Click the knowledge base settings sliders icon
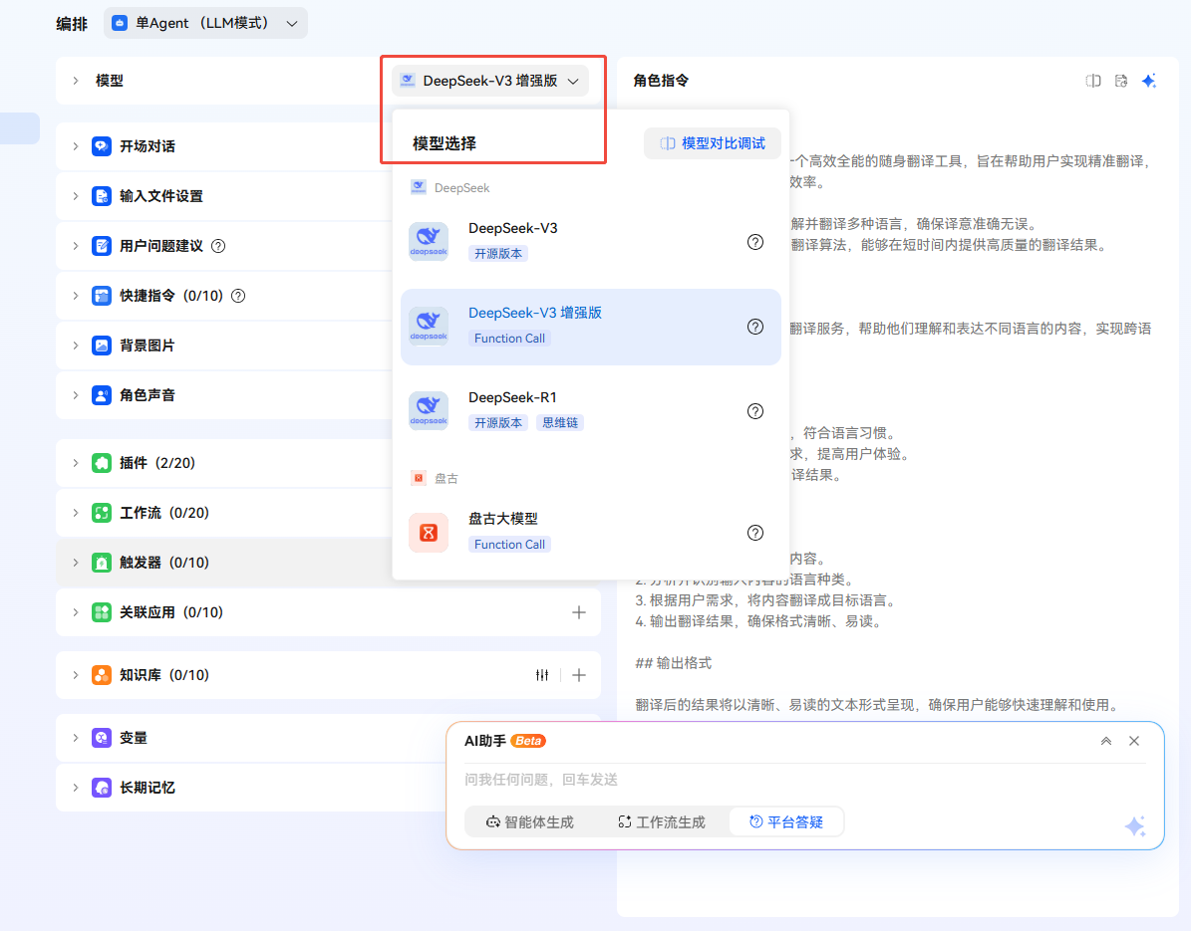Image resolution: width=1191 pixels, height=931 pixels. point(542,675)
